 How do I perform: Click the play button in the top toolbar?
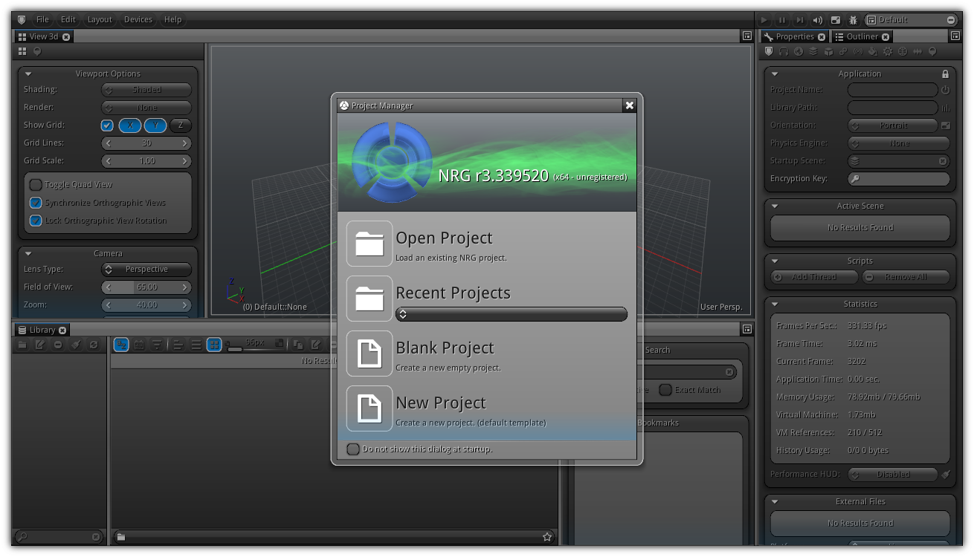click(764, 20)
